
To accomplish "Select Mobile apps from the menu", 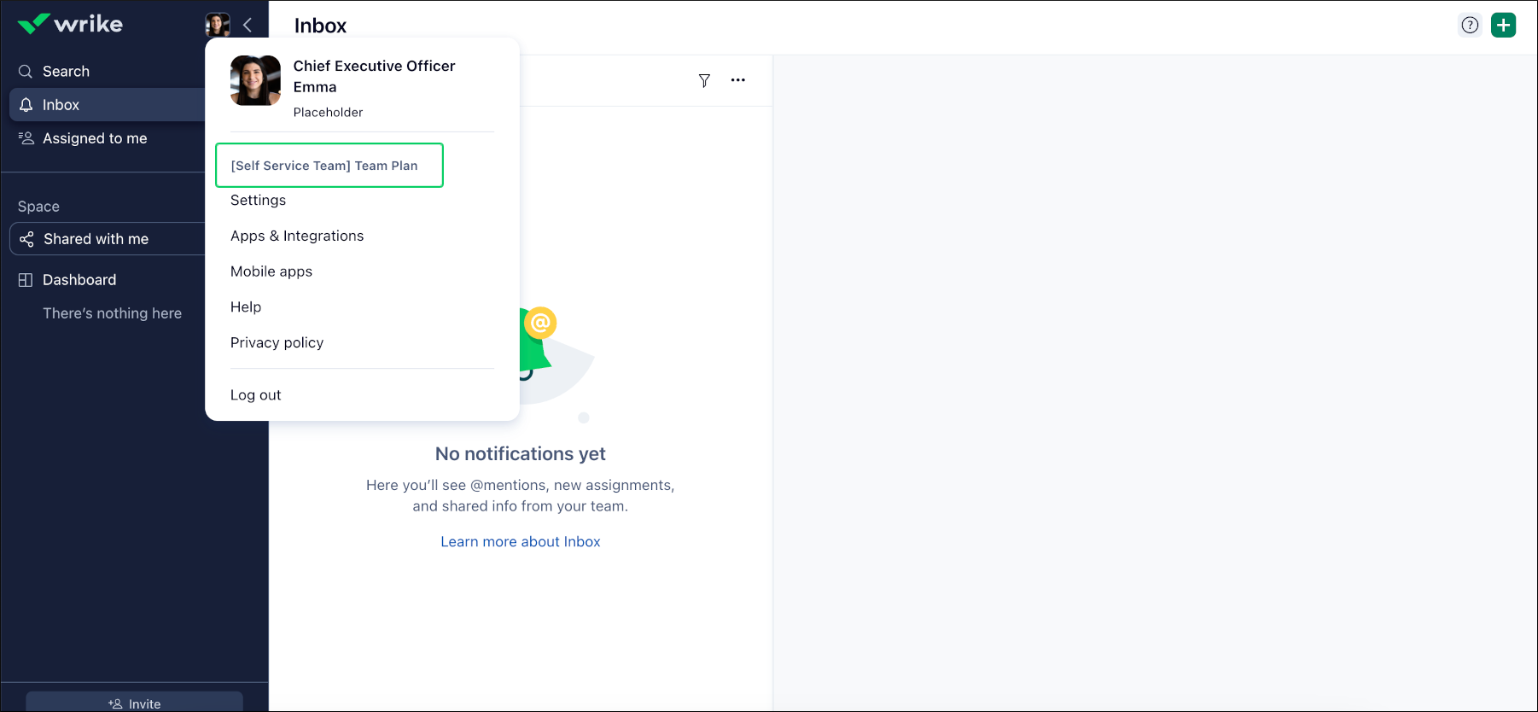I will pos(271,271).
